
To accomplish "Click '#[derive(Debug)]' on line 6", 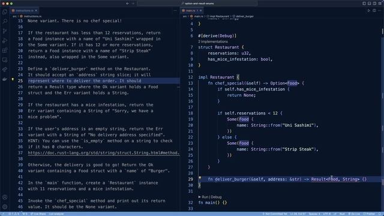I will [217, 36].
